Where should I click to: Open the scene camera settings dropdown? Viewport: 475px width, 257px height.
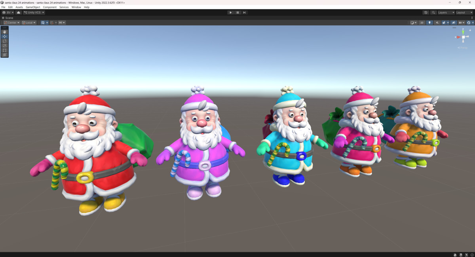[462, 23]
